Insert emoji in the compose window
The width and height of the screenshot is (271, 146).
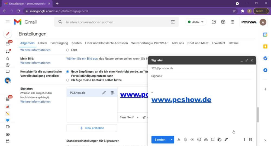pos(199,139)
